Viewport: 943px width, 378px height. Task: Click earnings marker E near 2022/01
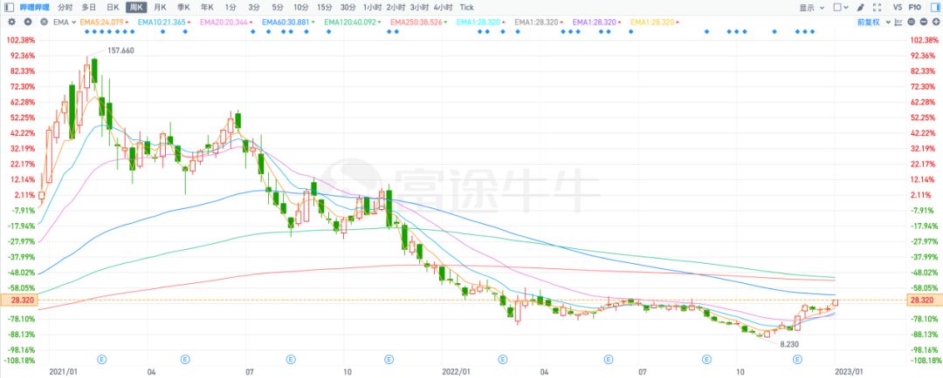coord(502,358)
